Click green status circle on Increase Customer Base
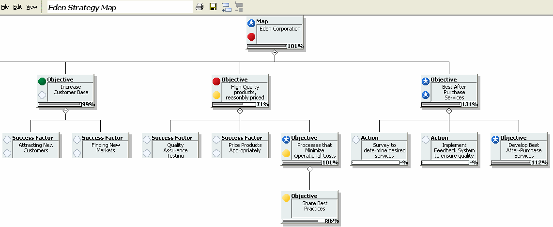The width and height of the screenshot is (553, 227). point(42,81)
